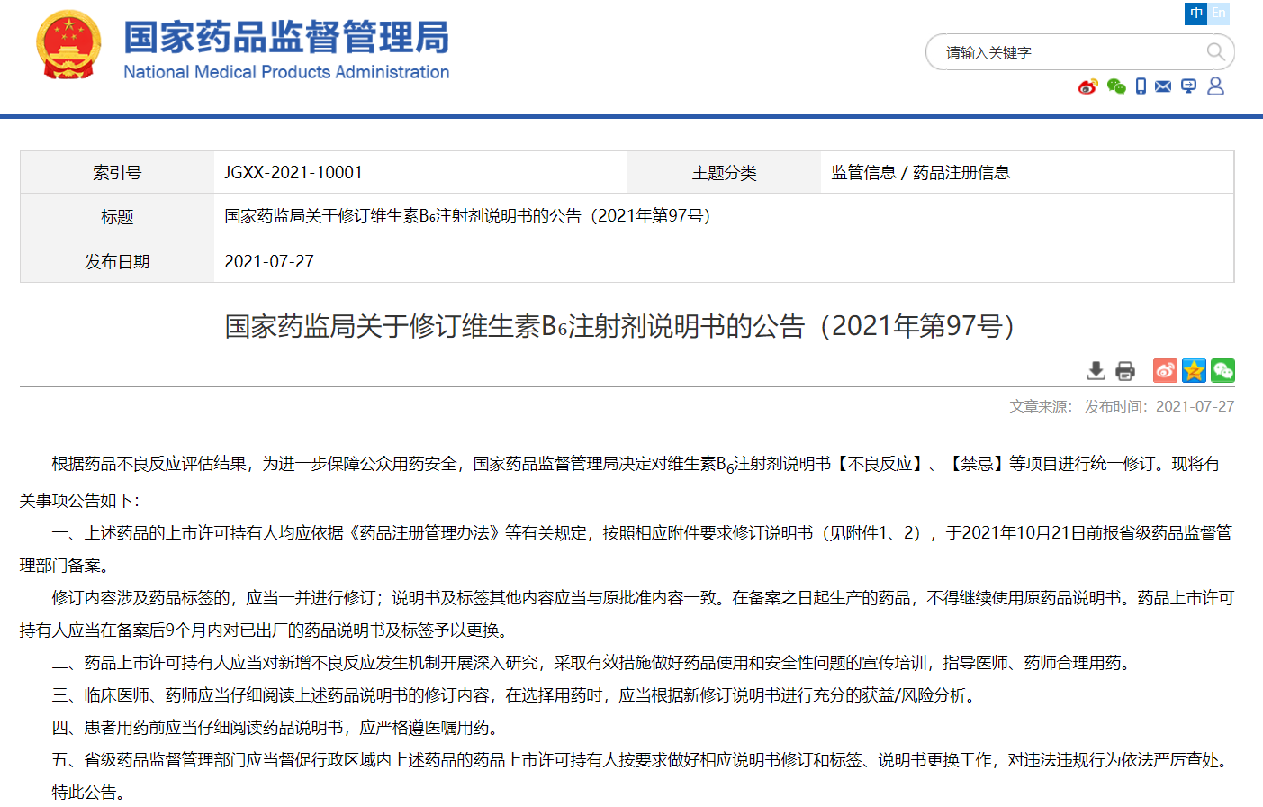Click the 发布时间: 2021-07-27 text

coord(1159,406)
